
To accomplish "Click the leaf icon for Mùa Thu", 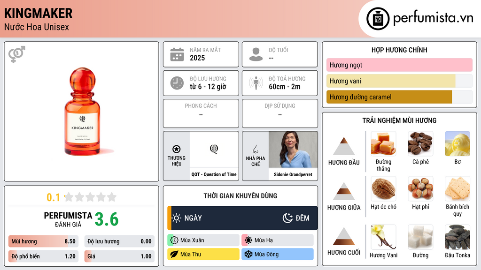I will 174,254.
